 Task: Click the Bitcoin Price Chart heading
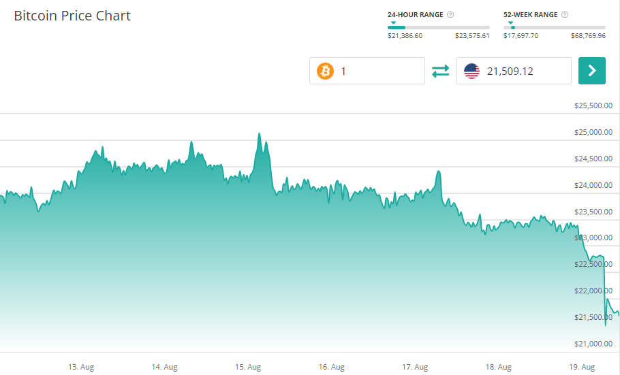pos(72,16)
